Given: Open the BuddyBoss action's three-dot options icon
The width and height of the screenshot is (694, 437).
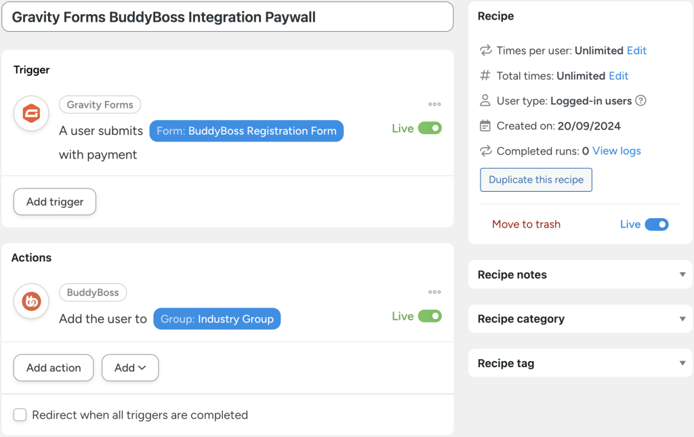Looking at the screenshot, I should pos(434,292).
